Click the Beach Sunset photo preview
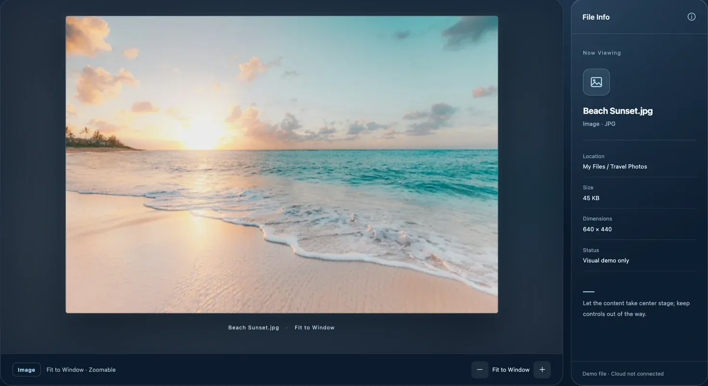This screenshot has width=708, height=386. [x=282, y=165]
